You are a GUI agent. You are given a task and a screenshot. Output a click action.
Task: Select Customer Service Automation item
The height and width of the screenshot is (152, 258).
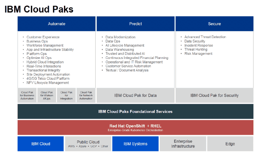point(128,66)
